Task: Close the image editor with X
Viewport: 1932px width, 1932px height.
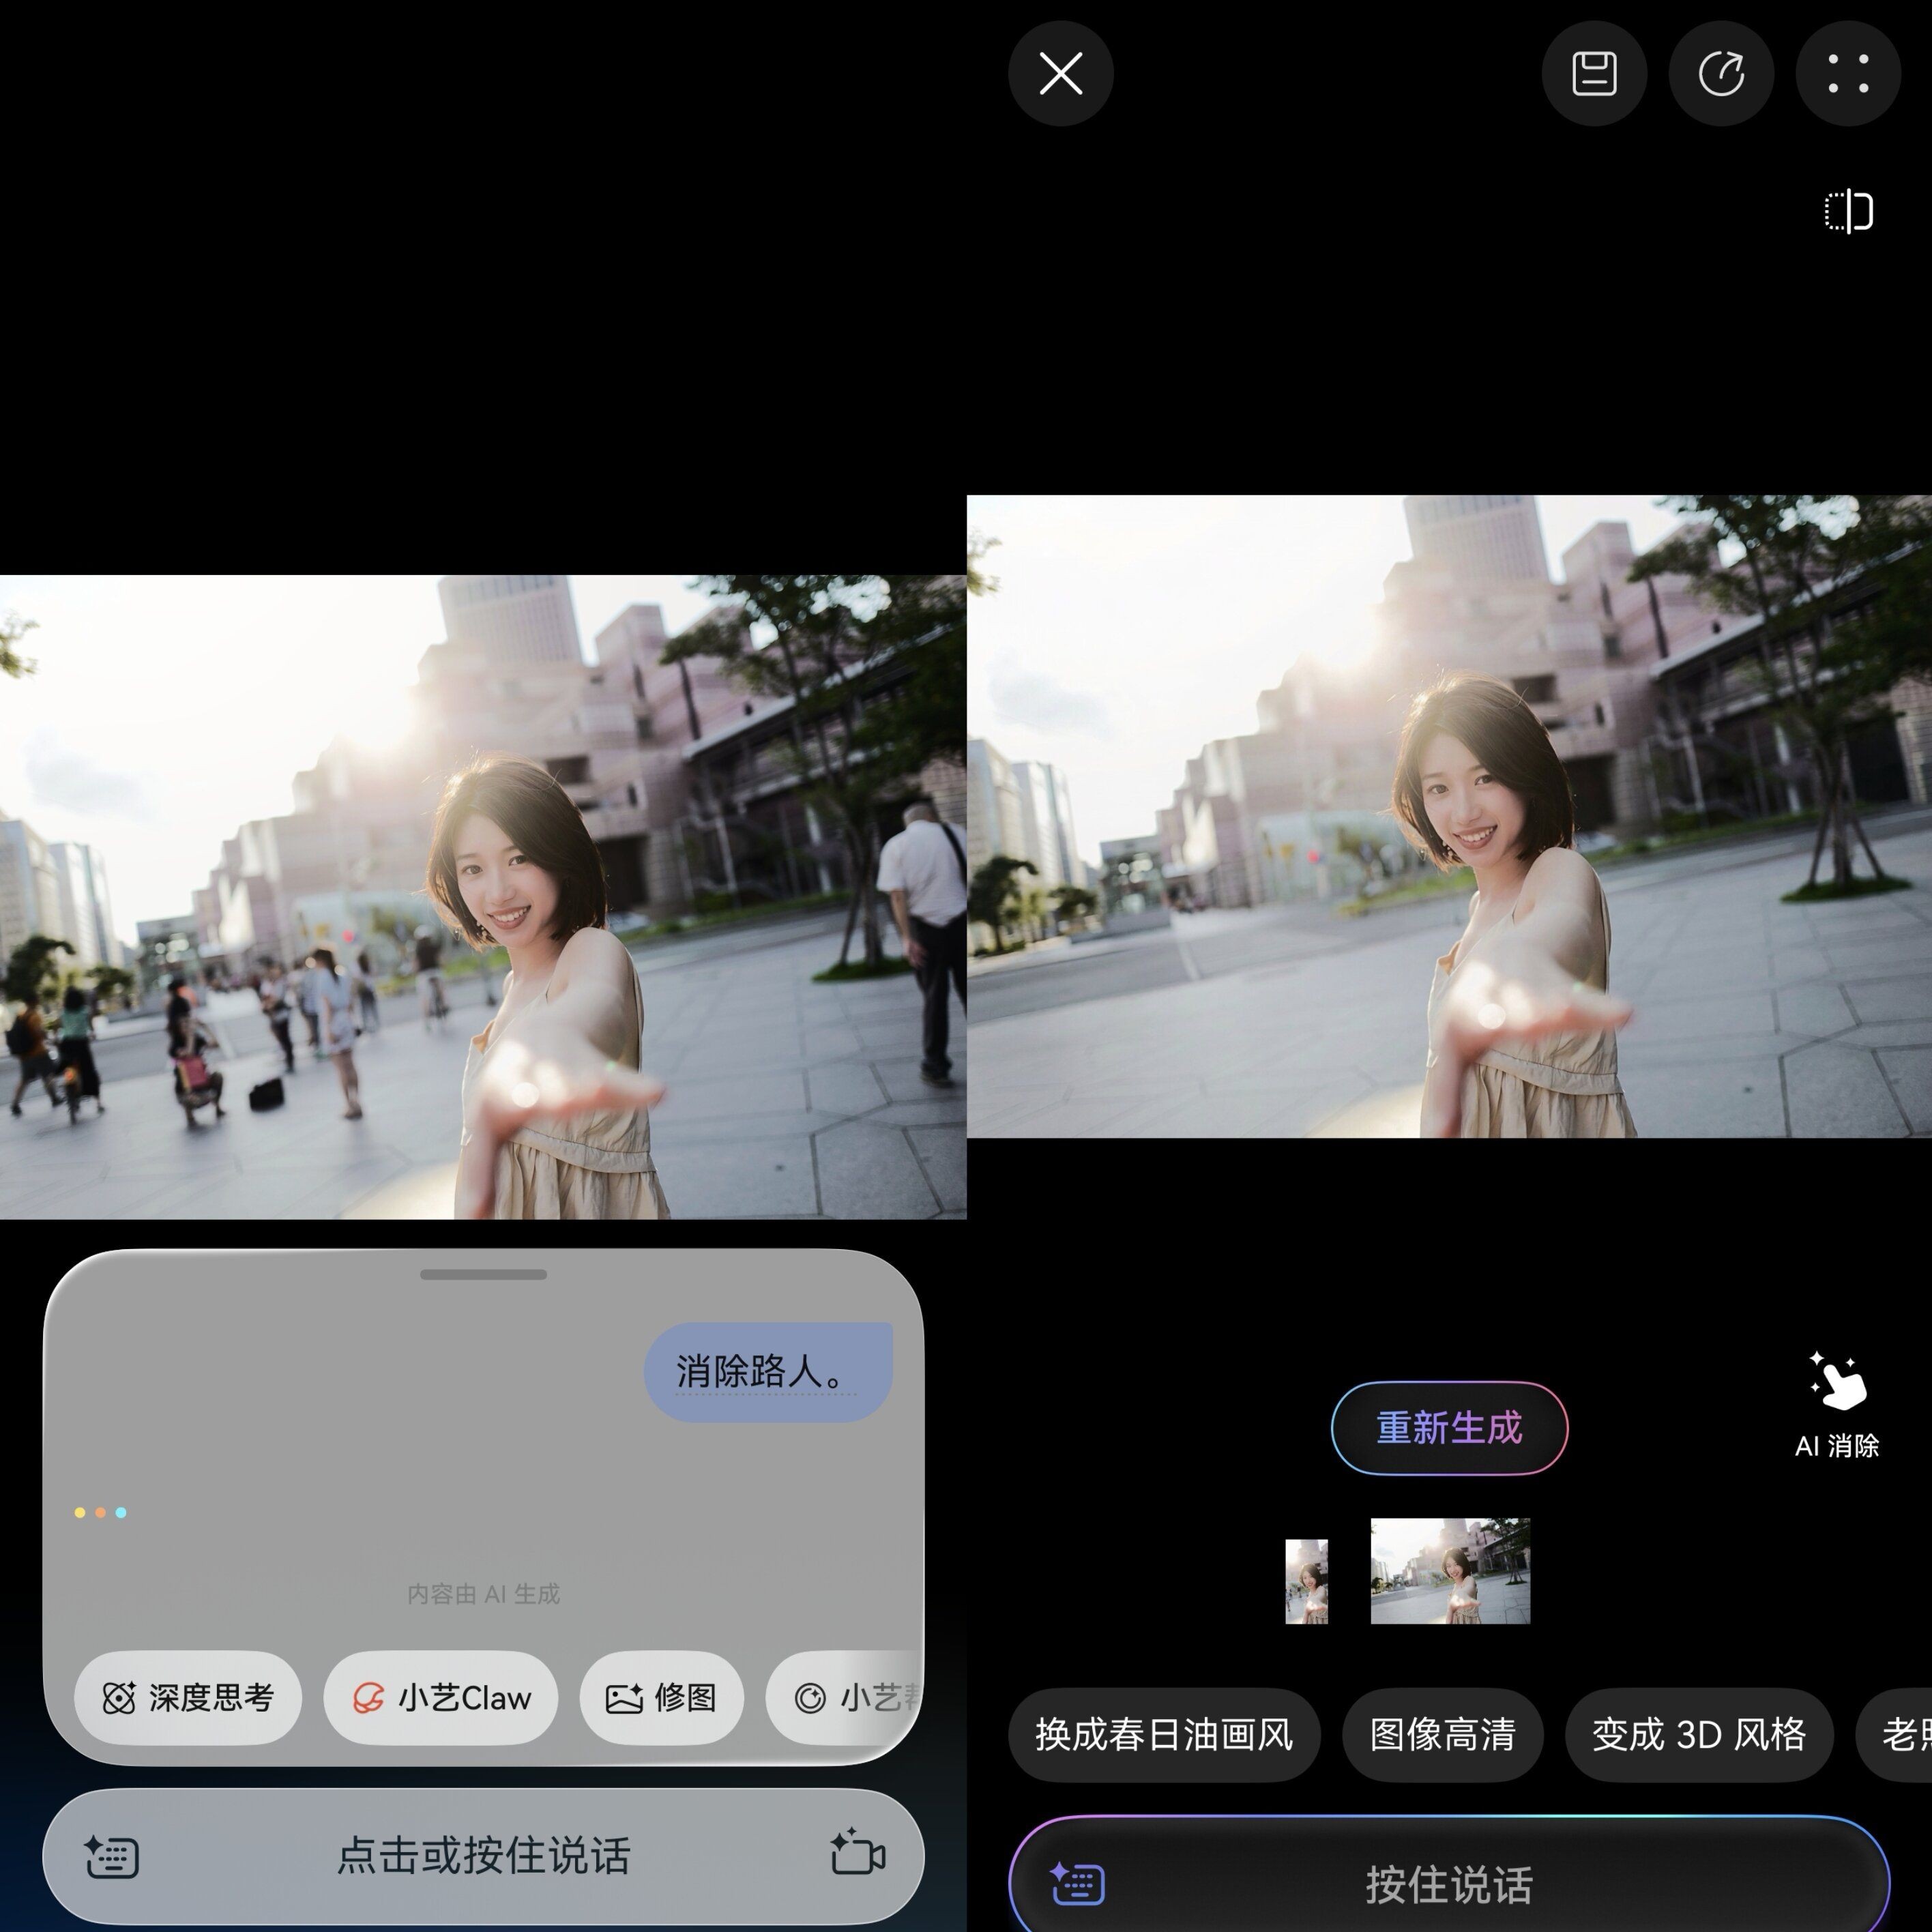Action: pyautogui.click(x=1060, y=73)
